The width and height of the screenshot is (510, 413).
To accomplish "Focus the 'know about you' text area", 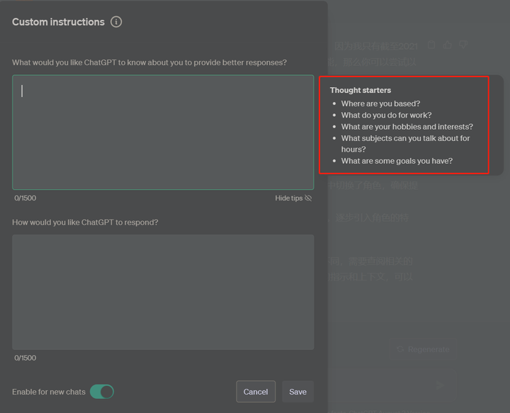I will pyautogui.click(x=163, y=132).
